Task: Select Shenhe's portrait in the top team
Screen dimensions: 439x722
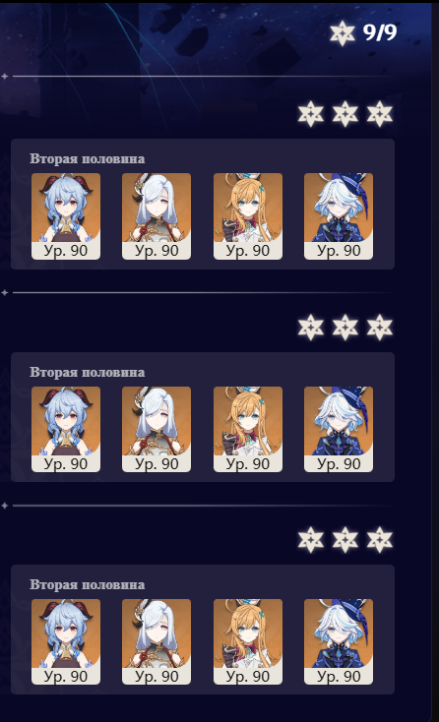Action: (x=157, y=216)
